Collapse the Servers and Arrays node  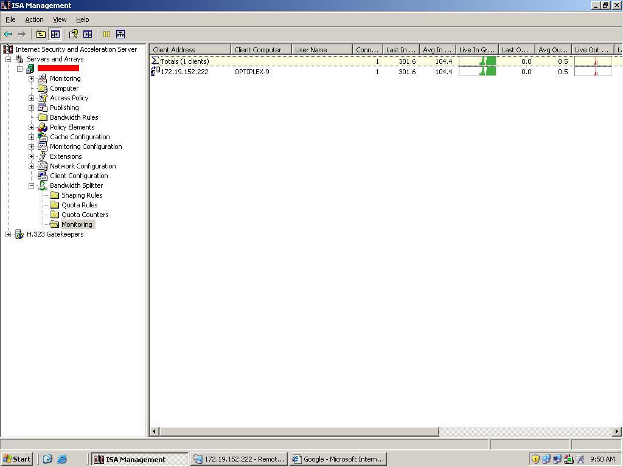8,59
